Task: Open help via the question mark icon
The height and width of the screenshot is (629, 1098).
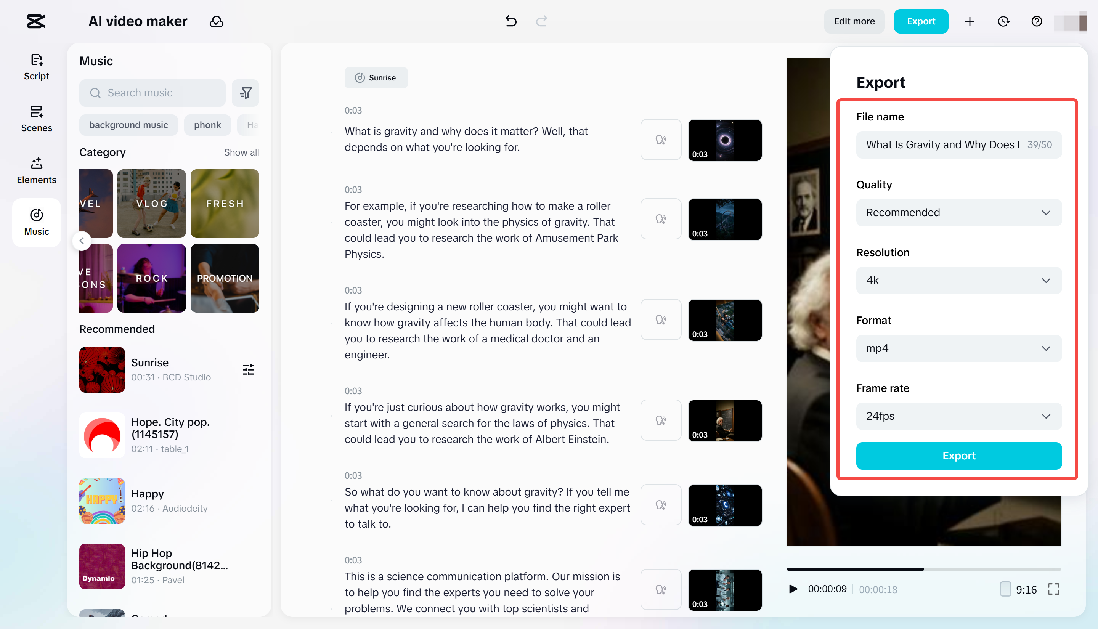Action: [1036, 21]
